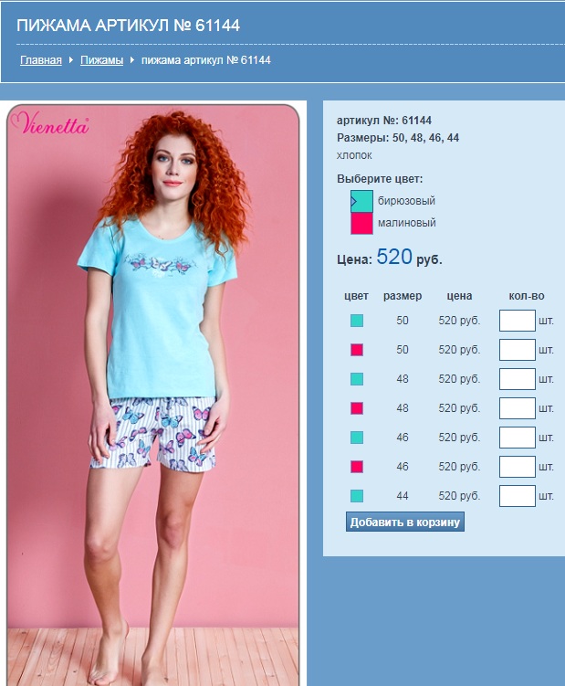Click quantity field for crimson size 48

[x=518, y=408]
